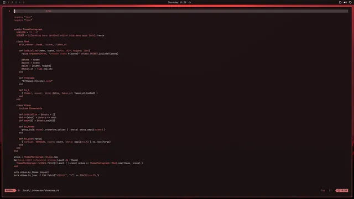Click the include Enumerable line
The width and height of the screenshot is (354, 199).
[30, 108]
